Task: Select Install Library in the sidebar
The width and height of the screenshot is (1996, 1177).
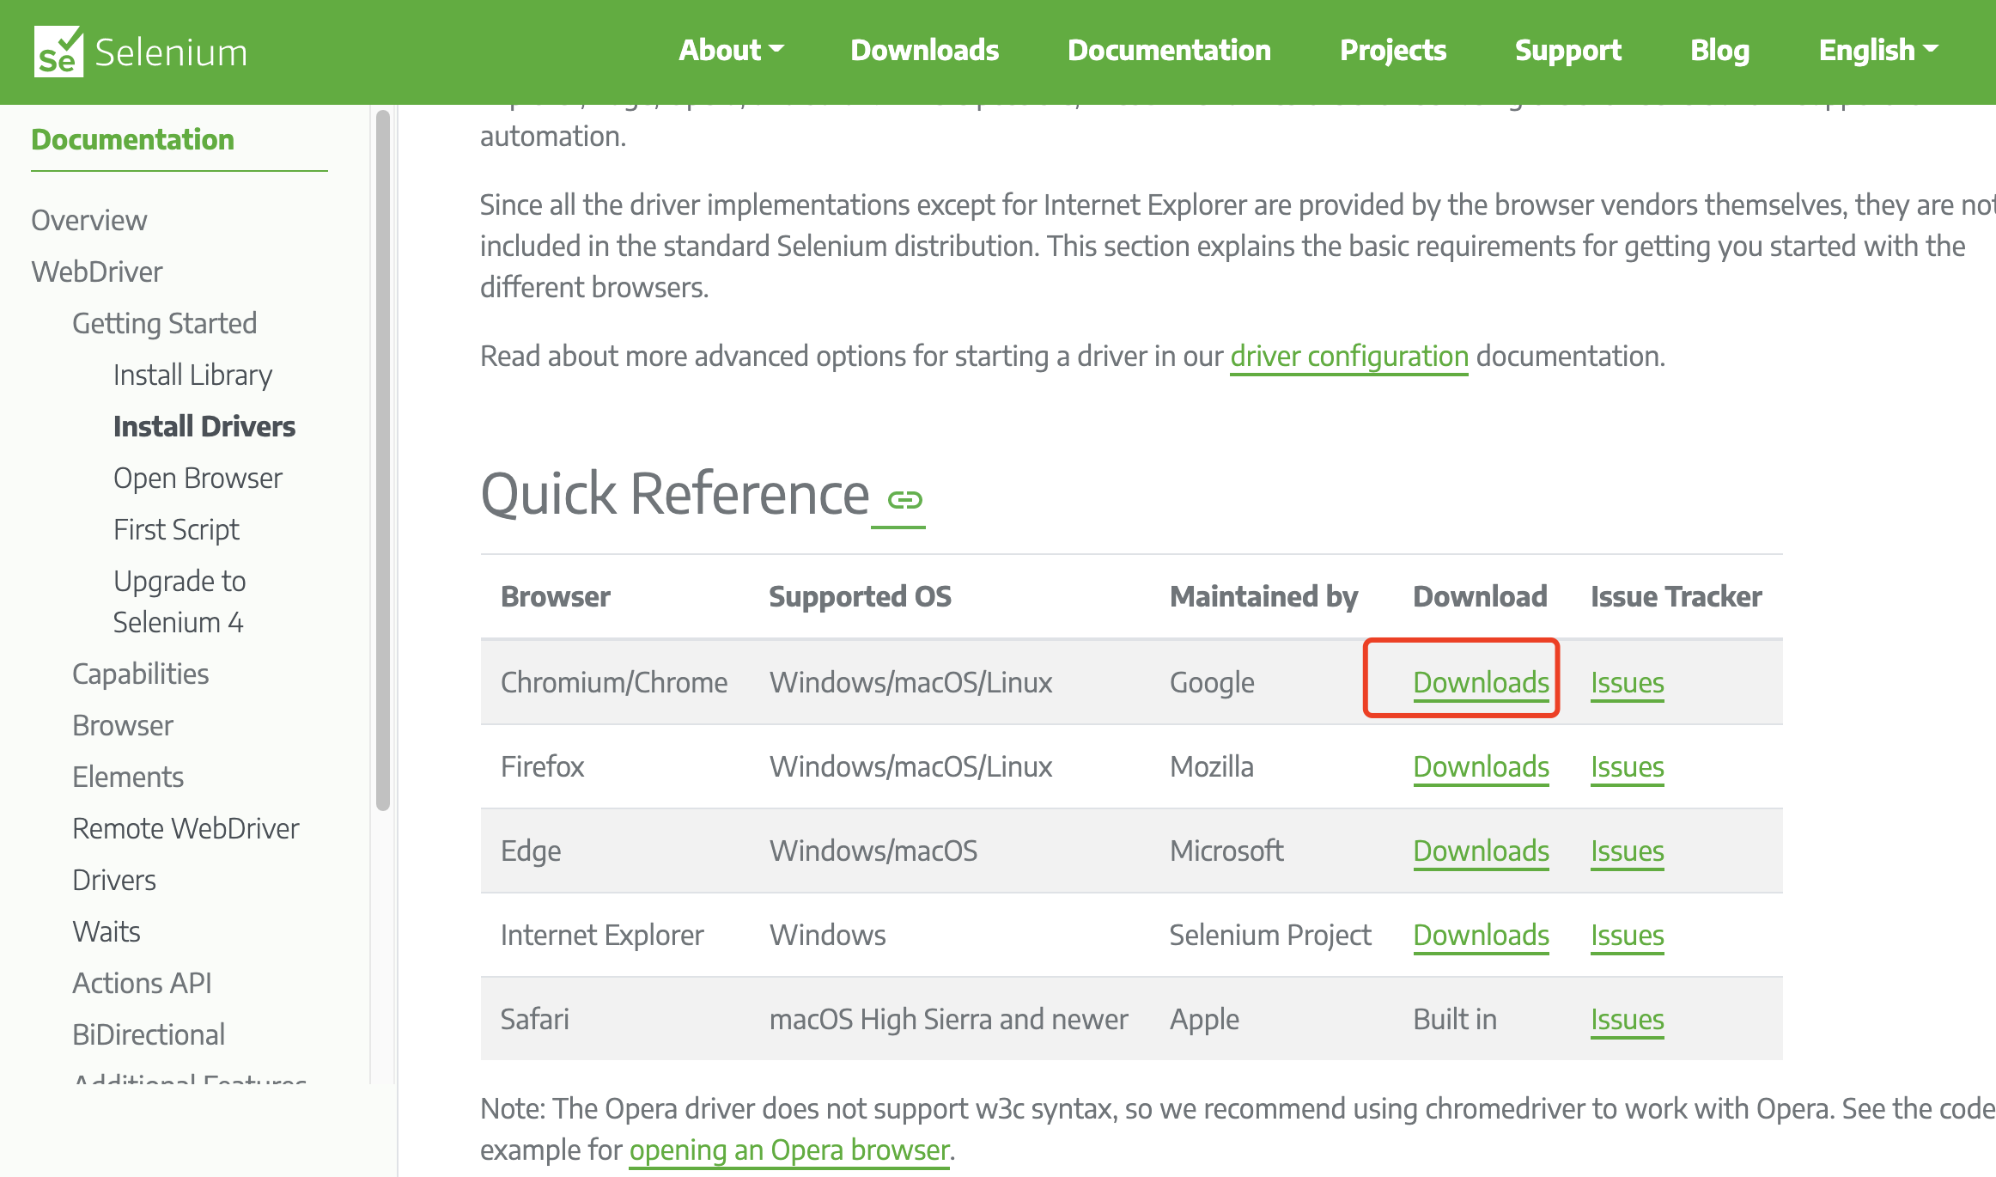Action: click(192, 375)
